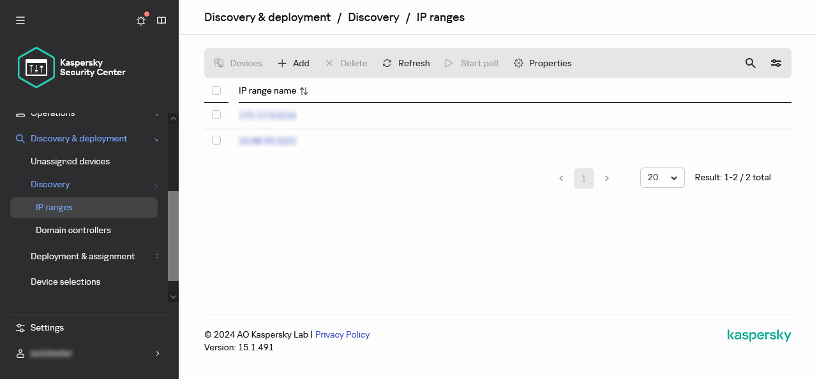
Task: Open Settings in sidebar
Action: click(x=47, y=327)
